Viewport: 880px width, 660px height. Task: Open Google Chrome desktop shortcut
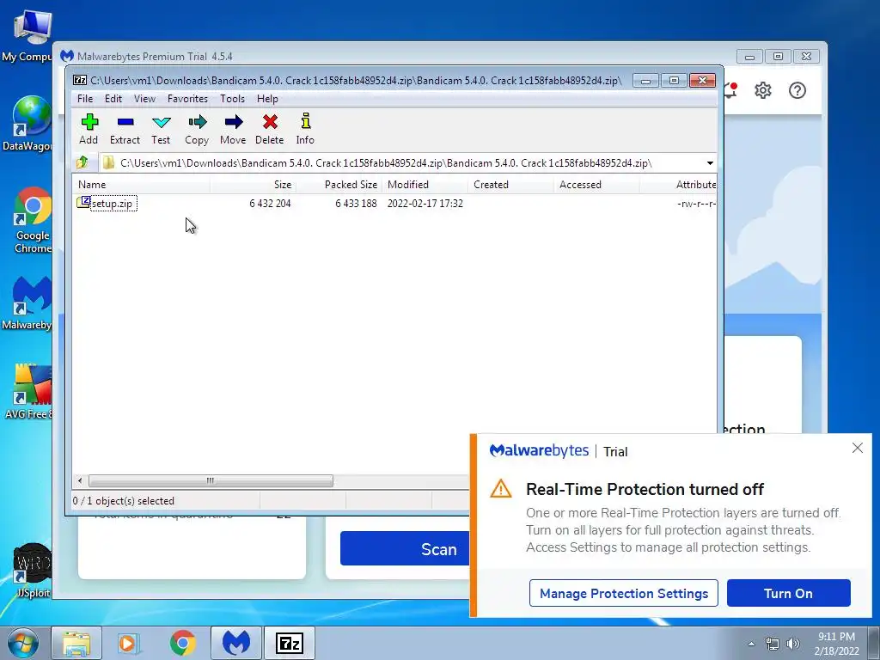(x=32, y=220)
